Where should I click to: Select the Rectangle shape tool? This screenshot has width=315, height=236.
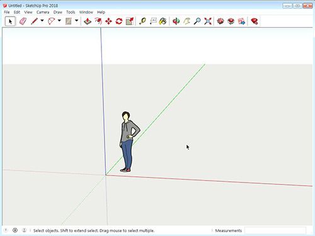click(69, 21)
